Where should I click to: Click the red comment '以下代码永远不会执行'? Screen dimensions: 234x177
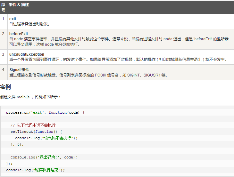36,125
